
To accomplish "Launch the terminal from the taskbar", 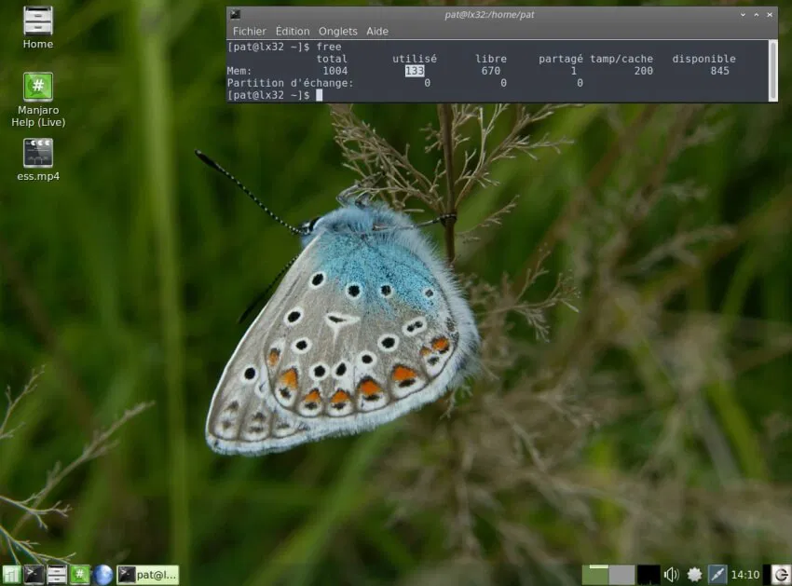I will pos(34,575).
